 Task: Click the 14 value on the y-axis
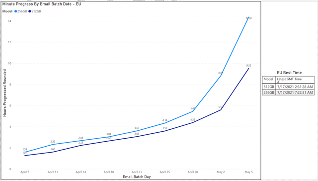click(x=9, y=21)
